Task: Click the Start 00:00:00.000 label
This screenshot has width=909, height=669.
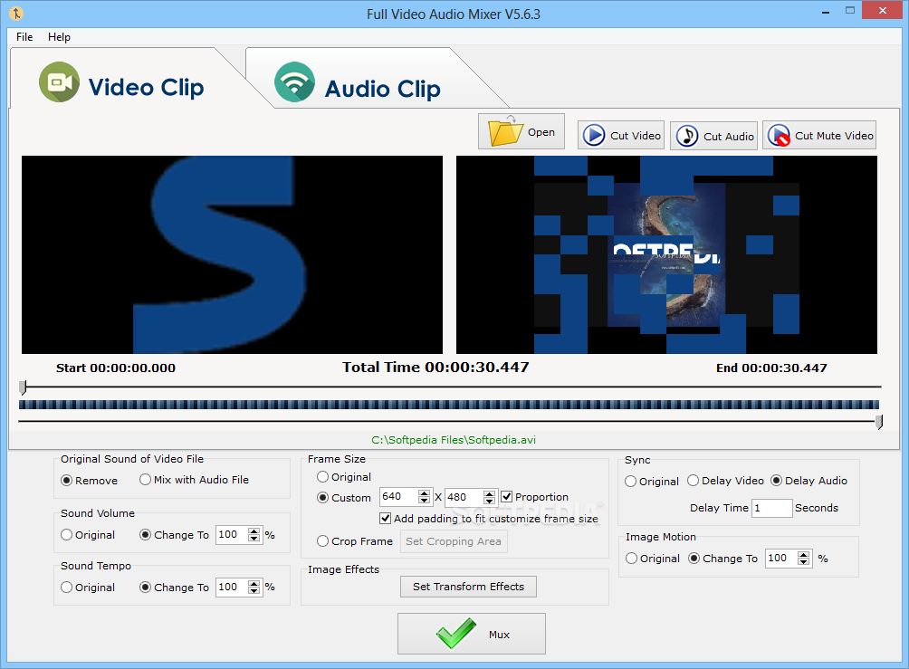Action: click(116, 368)
